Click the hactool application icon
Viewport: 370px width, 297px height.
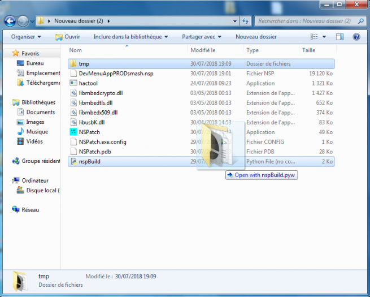73,83
